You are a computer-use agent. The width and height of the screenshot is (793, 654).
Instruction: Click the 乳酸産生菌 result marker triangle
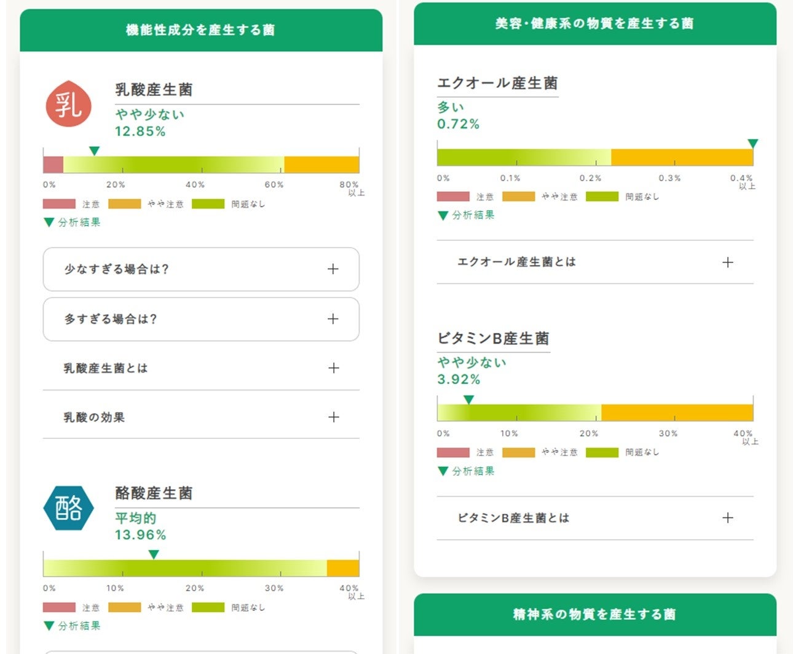click(94, 151)
